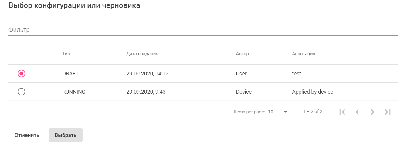Click the 'Applied by device' annotation
The width and height of the screenshot is (407, 144).
point(313,92)
